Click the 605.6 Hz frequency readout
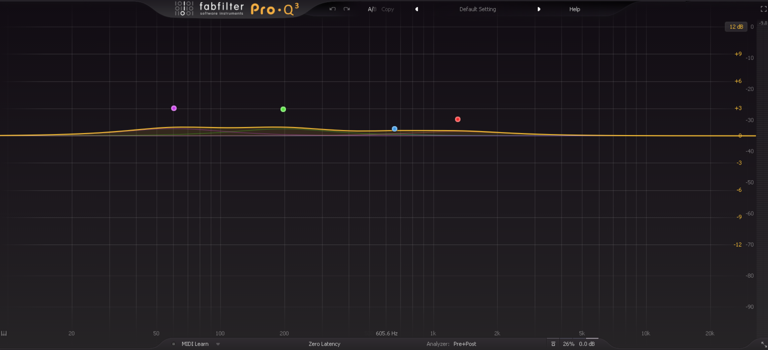This screenshot has height=350, width=768. (x=386, y=334)
